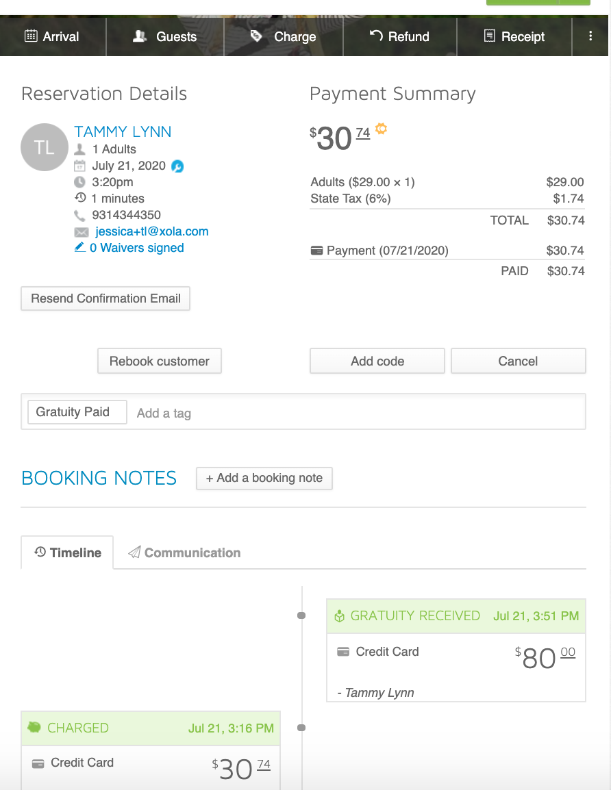The height and width of the screenshot is (790, 611).
Task: Open the Arrival calendar option
Action: 53,36
